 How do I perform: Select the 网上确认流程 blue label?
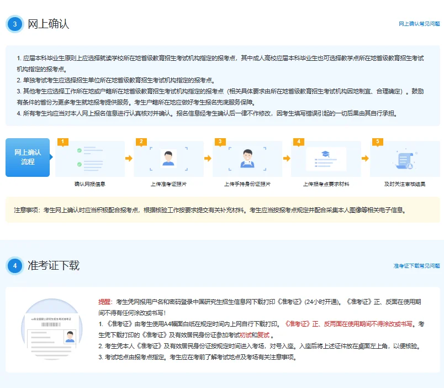28,158
